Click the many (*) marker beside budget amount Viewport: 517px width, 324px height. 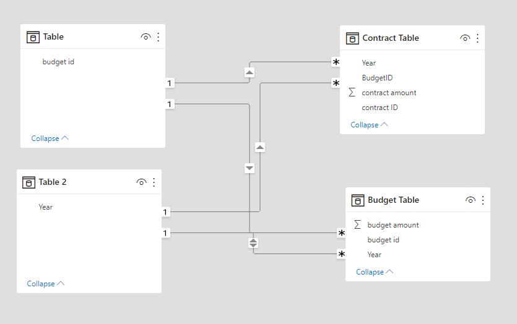click(341, 233)
